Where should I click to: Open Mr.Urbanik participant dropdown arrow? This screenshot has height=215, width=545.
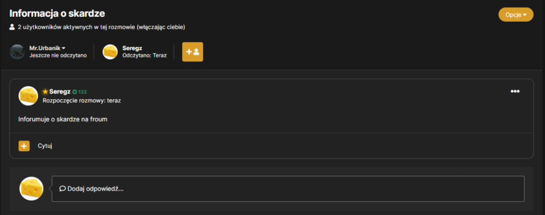64,48
